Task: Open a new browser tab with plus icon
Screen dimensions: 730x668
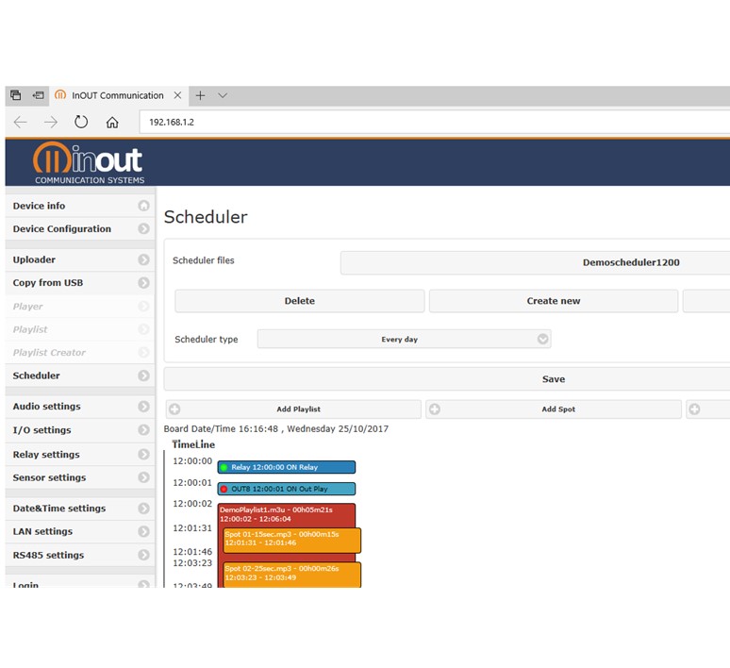Action: 200,95
